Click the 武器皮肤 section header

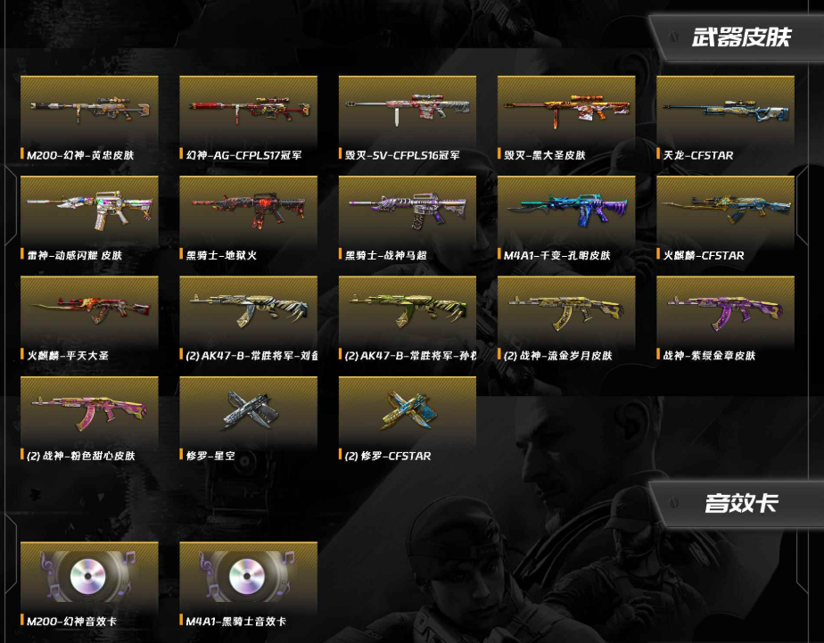click(x=740, y=37)
